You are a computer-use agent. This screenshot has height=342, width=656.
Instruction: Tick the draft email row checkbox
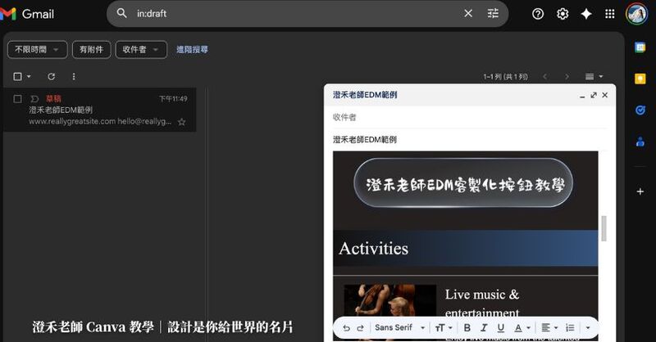(x=17, y=99)
